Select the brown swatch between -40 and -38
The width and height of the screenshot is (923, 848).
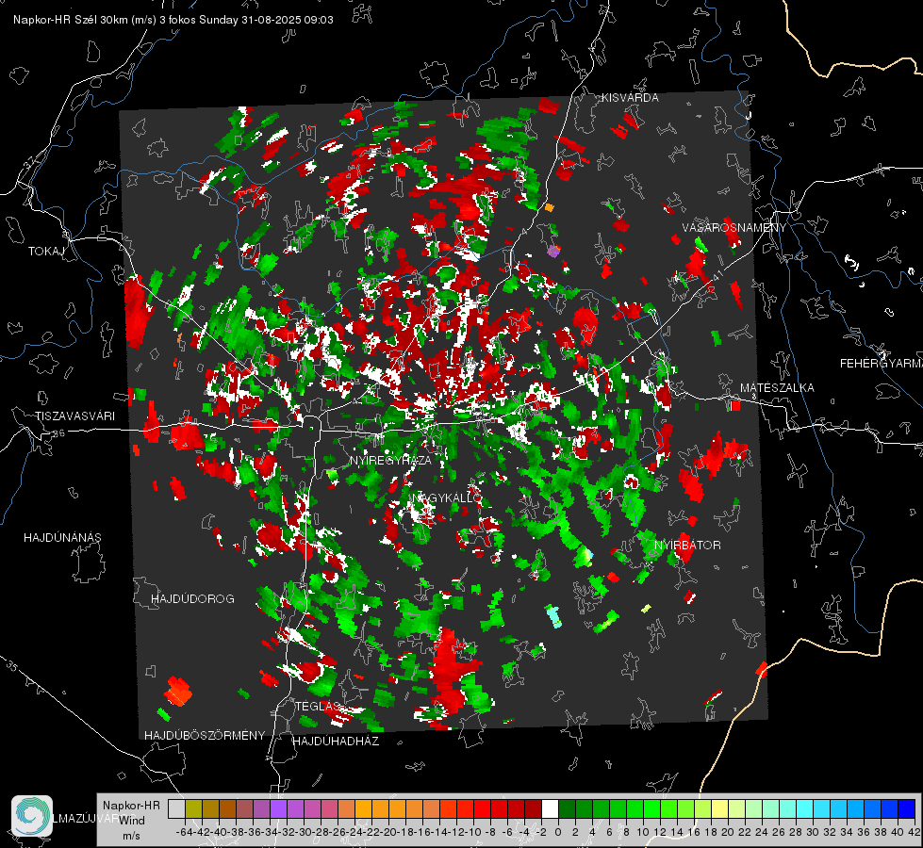[x=227, y=809]
